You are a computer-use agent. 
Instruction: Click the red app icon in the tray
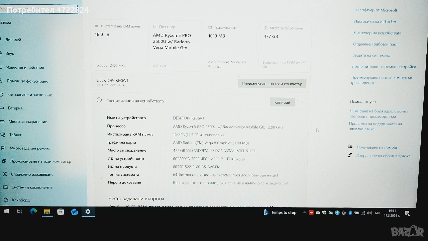pos(311,213)
